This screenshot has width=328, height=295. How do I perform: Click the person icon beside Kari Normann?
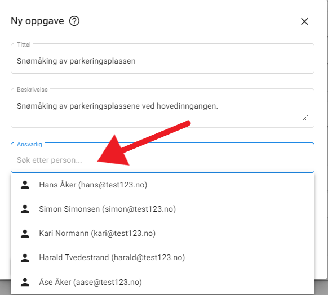(25, 234)
